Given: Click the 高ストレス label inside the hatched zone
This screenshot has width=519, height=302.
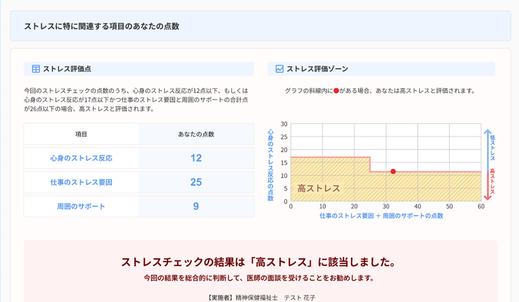Looking at the screenshot, I should pyautogui.click(x=319, y=188).
